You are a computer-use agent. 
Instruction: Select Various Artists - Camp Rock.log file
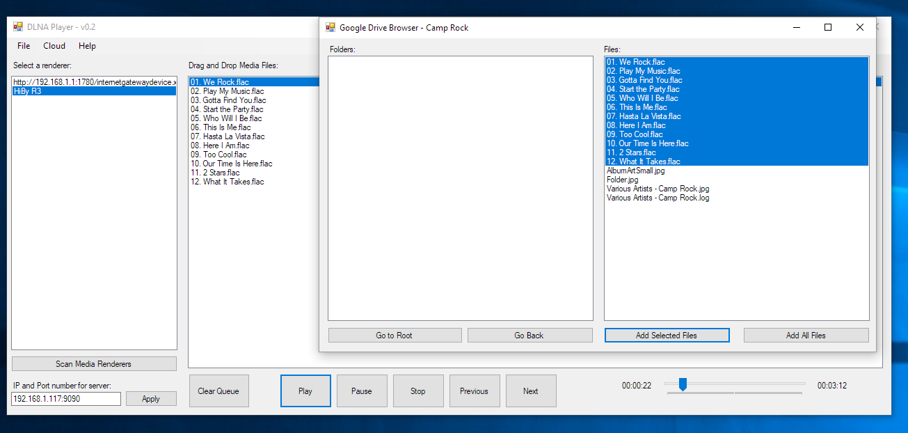[737, 198]
